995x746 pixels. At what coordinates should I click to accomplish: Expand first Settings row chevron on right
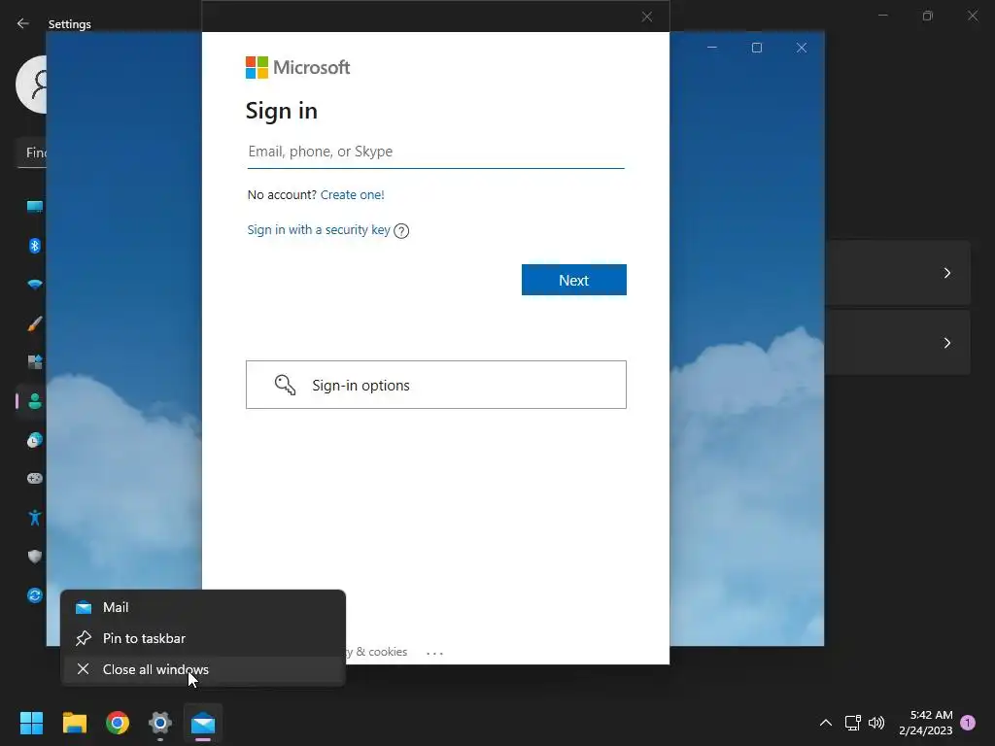pos(946,273)
